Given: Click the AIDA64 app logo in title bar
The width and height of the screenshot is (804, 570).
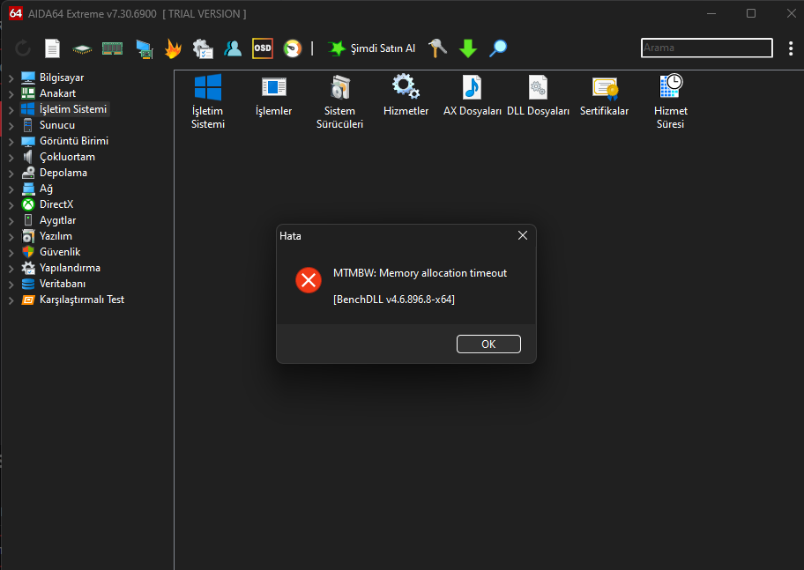Looking at the screenshot, I should (16, 13).
